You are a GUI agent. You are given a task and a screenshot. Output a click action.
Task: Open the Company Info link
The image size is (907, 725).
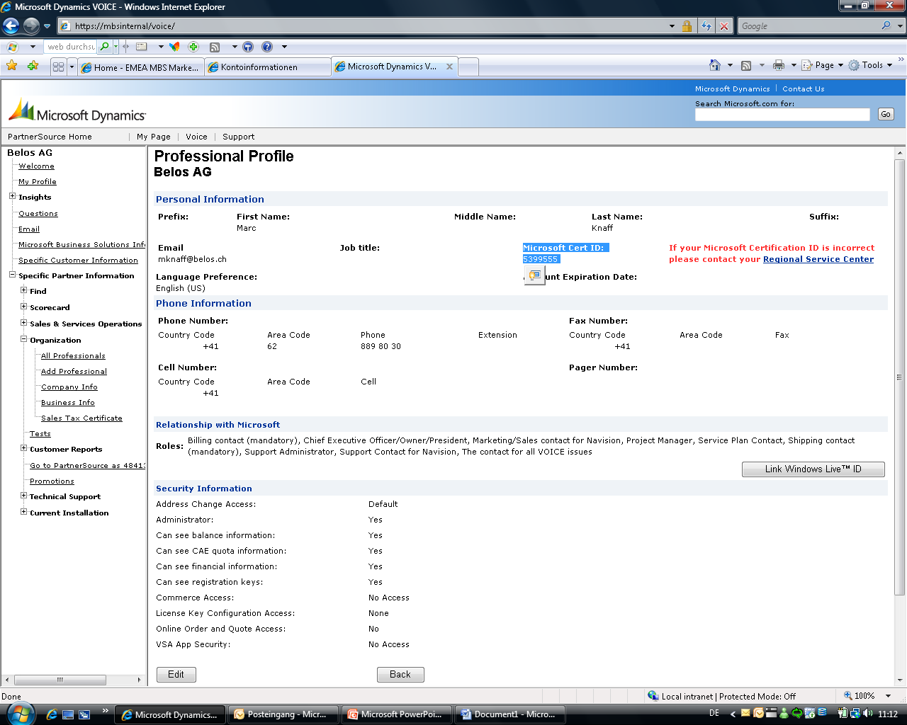[69, 387]
